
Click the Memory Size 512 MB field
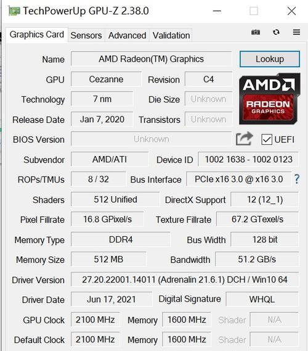point(108,259)
